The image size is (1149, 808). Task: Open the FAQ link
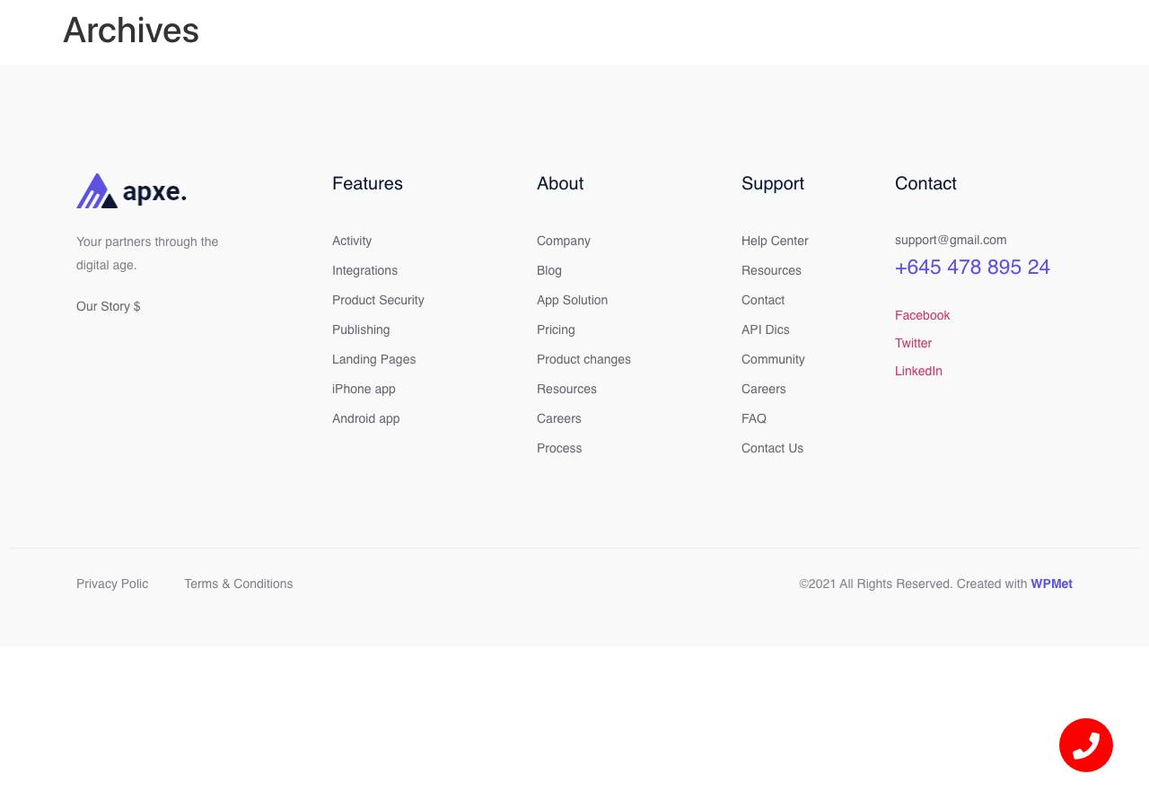click(754, 418)
